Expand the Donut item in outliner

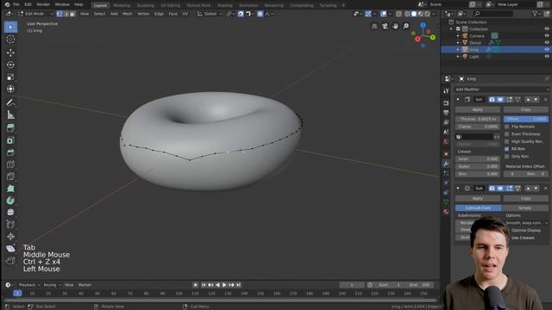point(458,42)
